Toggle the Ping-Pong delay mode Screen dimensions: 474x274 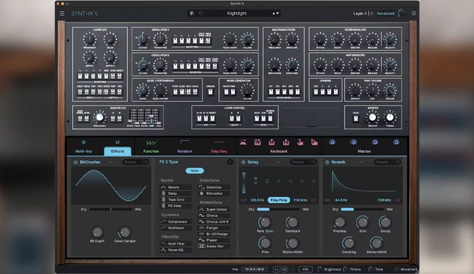coord(279,200)
